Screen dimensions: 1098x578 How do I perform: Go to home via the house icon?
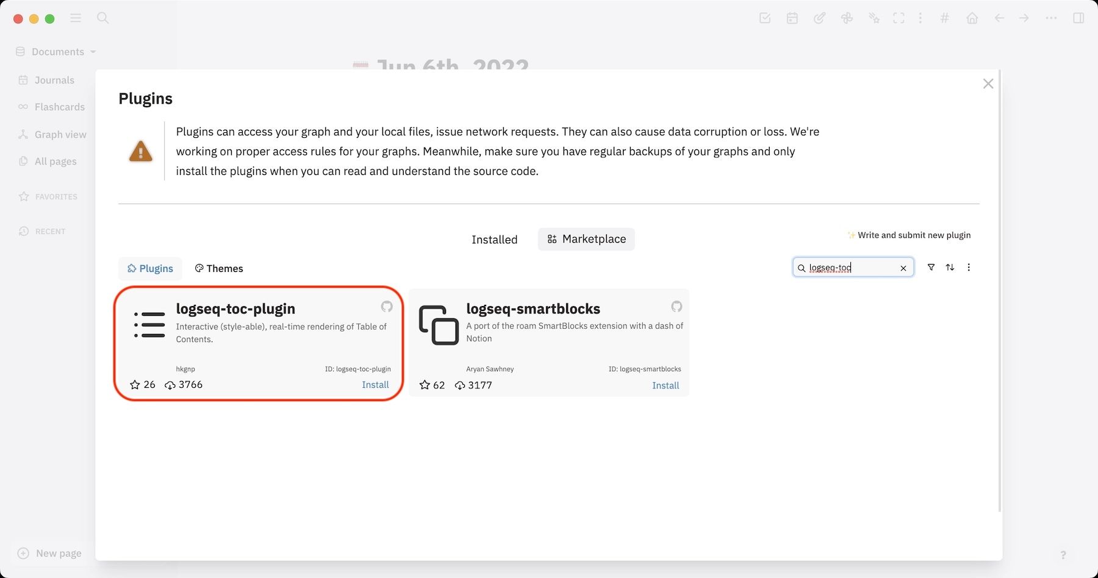click(x=972, y=18)
